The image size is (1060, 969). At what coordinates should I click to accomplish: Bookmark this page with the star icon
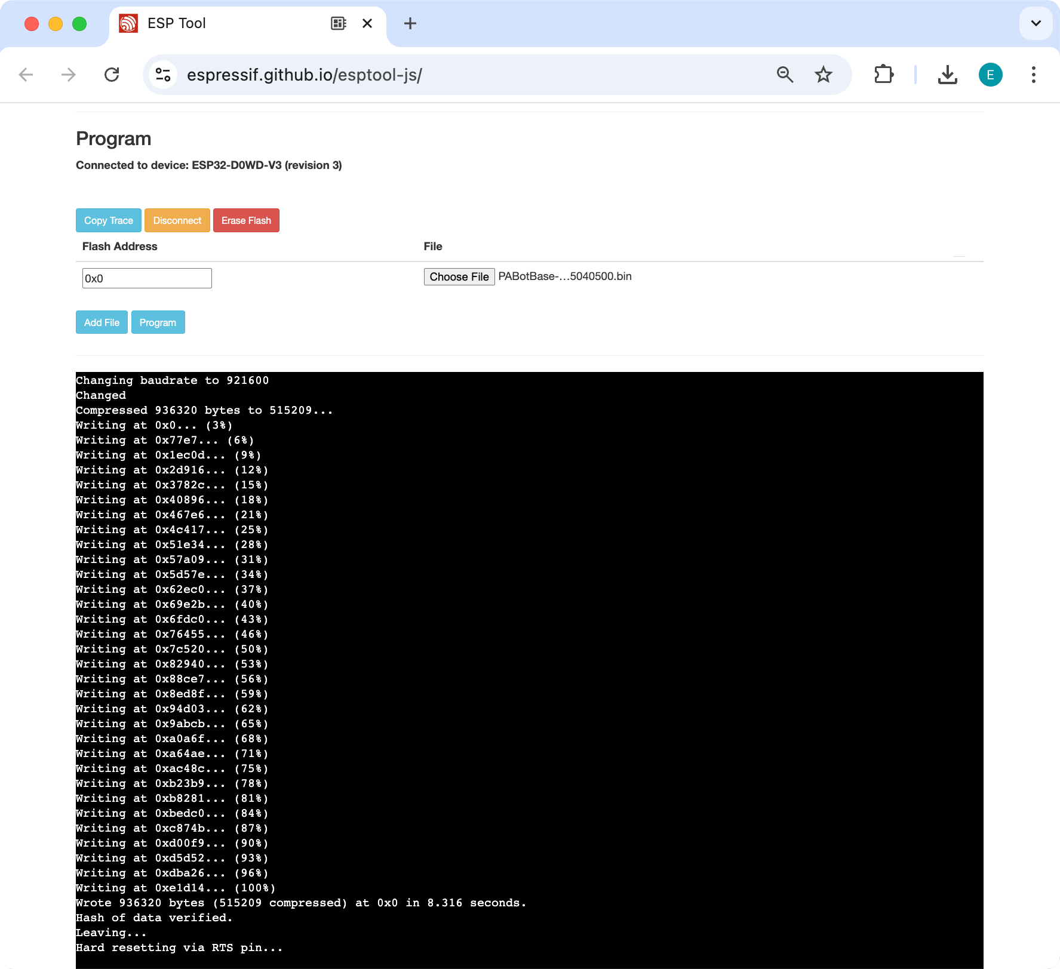pos(824,75)
